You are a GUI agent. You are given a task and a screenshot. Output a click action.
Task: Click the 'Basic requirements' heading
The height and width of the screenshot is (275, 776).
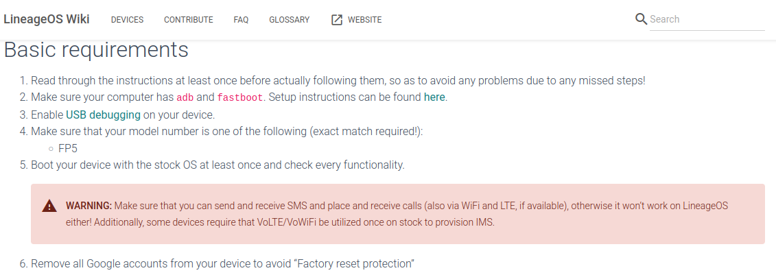[x=96, y=50]
